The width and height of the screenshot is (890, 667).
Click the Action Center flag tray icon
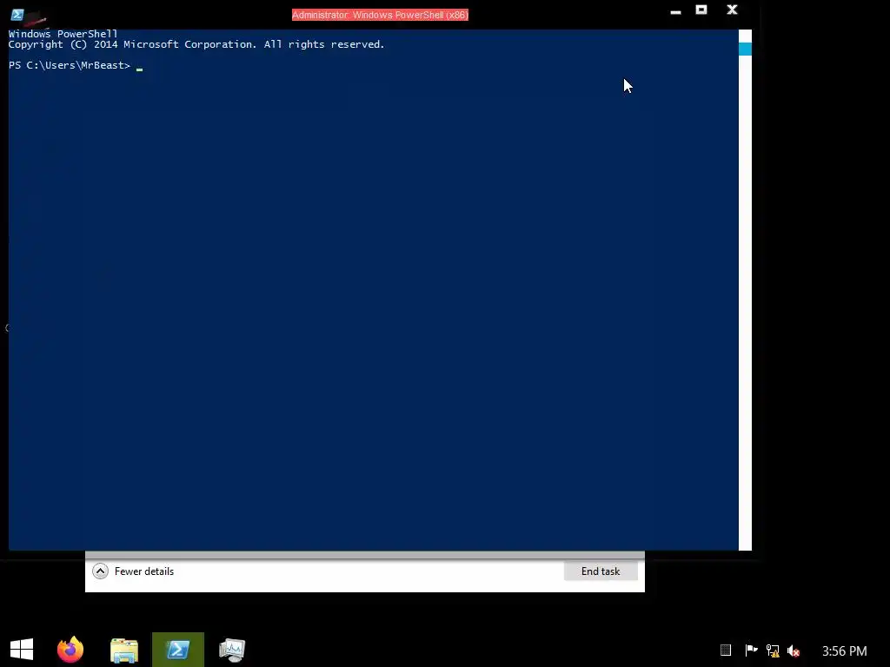(751, 650)
